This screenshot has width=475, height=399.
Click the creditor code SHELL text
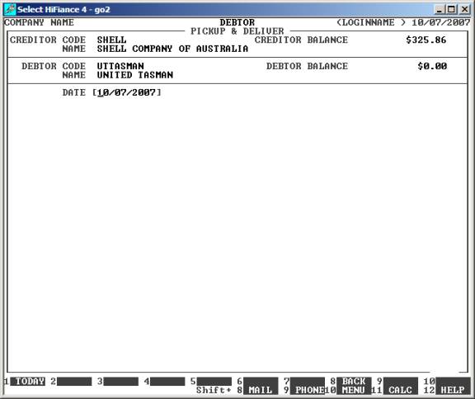pos(111,40)
